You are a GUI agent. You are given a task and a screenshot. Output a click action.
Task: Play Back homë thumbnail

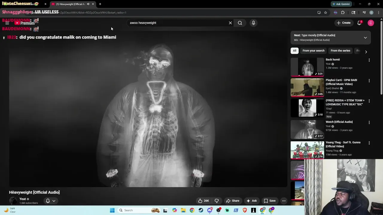tap(307, 67)
